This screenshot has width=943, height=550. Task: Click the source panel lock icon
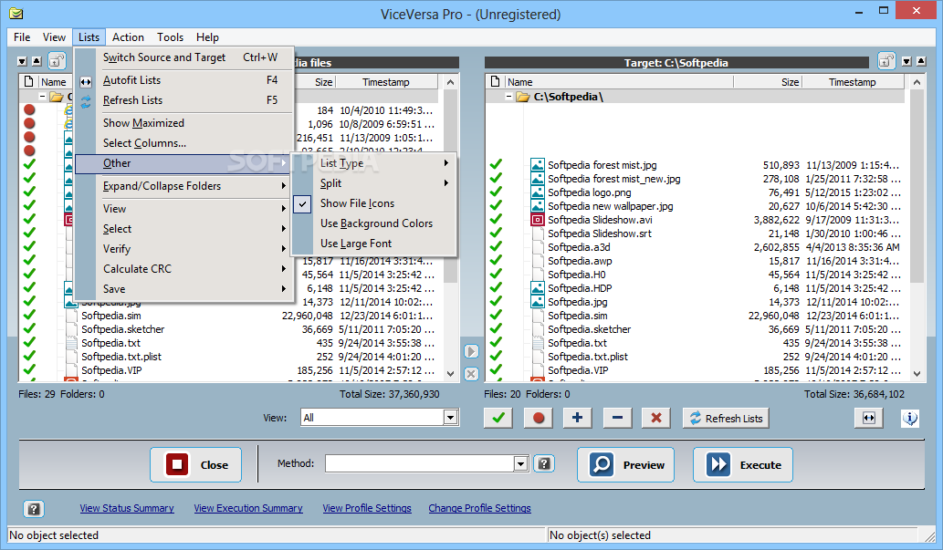[x=57, y=61]
